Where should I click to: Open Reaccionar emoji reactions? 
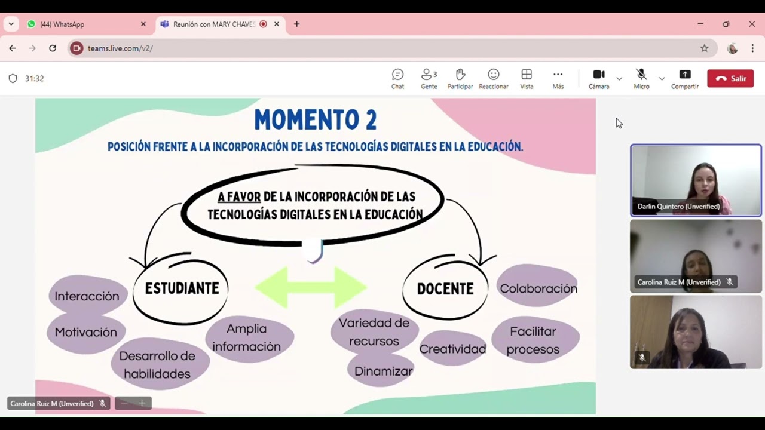coord(493,78)
